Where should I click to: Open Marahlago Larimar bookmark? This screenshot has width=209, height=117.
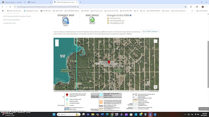(x=31, y=11)
